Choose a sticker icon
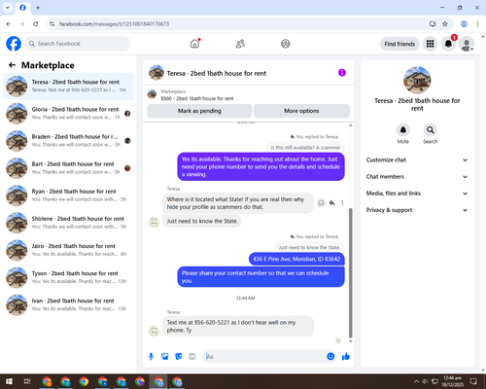Screen dimensions: 486x389 [x=179, y=357]
